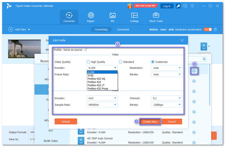
Task: Click the Default button
Action: point(66,122)
